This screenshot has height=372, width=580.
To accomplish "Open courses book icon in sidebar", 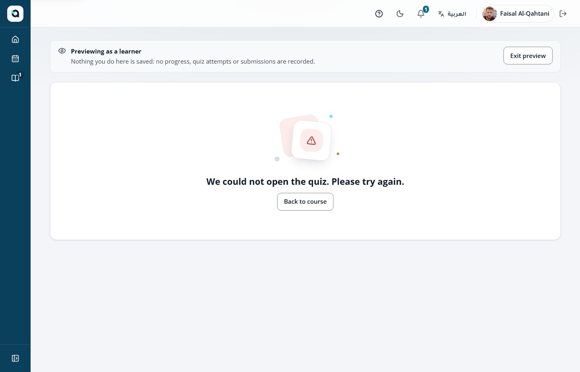I will pos(15,78).
